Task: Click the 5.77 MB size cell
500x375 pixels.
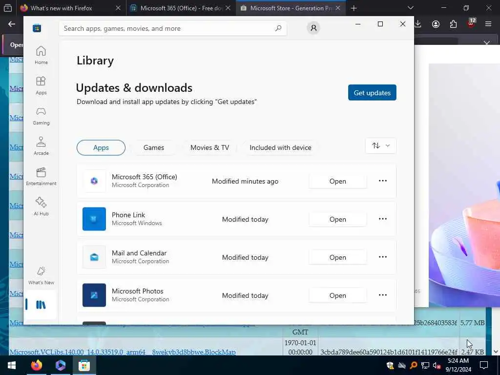Action: tap(473, 323)
